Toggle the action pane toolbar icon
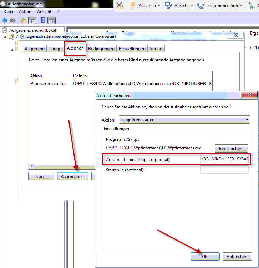Screen dimensions: 259x268 click(x=52, y=20)
